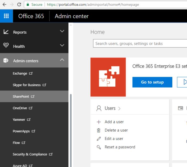This screenshot has height=167, width=187.
Task: Click Delete a user link
Action: coord(116,130)
